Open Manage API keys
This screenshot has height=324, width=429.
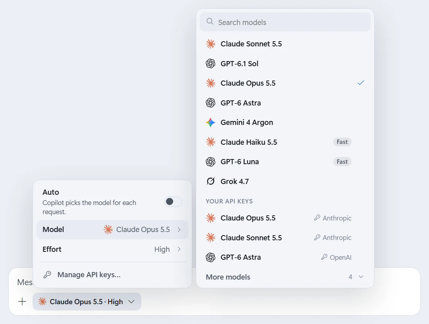(112, 274)
